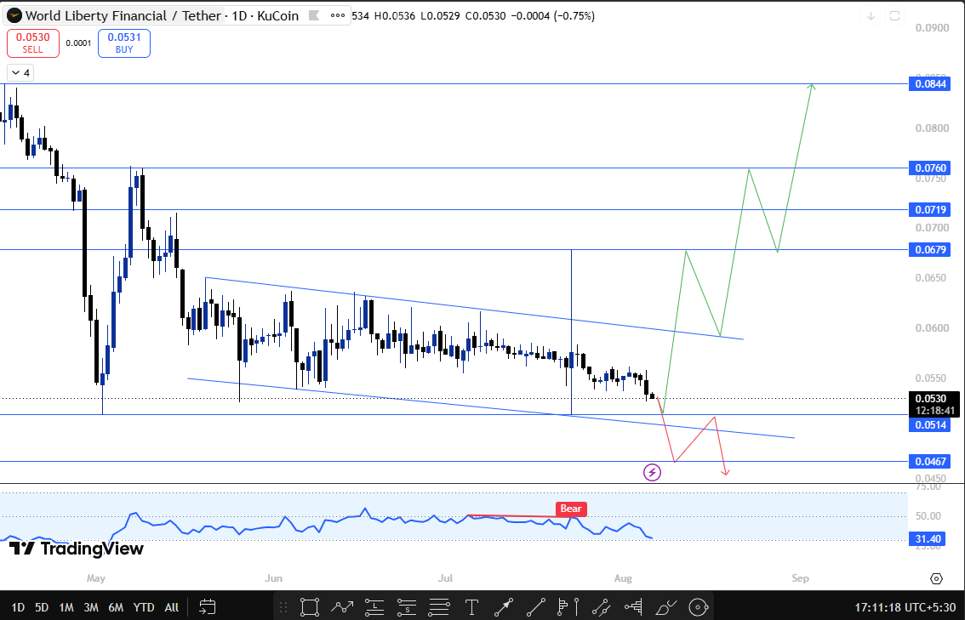Set the date range to 6M

(x=116, y=607)
